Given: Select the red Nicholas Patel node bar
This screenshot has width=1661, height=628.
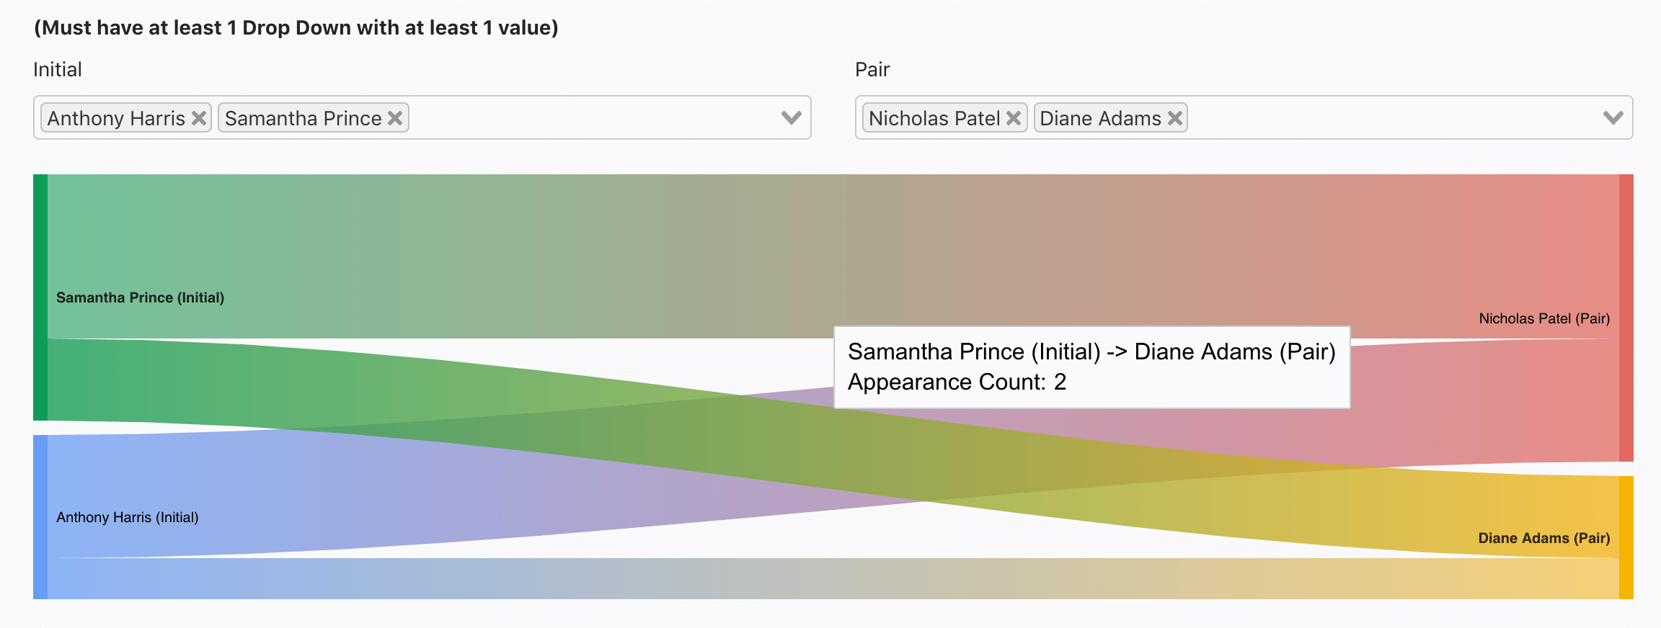Looking at the screenshot, I should click(1626, 318).
